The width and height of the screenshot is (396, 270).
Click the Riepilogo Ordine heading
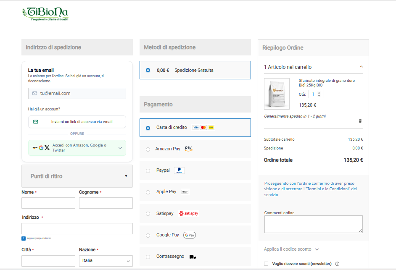(283, 48)
